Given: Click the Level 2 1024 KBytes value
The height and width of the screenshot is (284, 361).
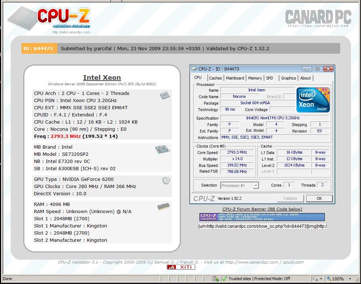Looking at the screenshot, I should click(294, 165).
